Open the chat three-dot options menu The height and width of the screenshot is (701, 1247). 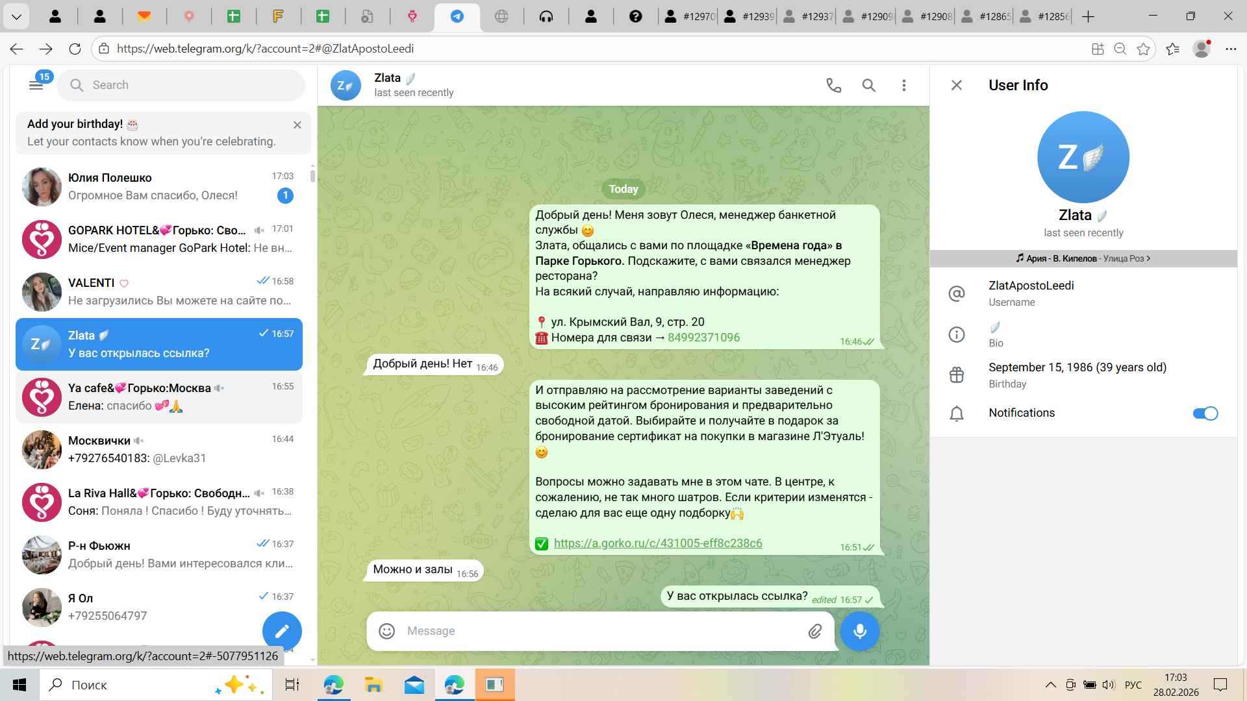point(903,85)
